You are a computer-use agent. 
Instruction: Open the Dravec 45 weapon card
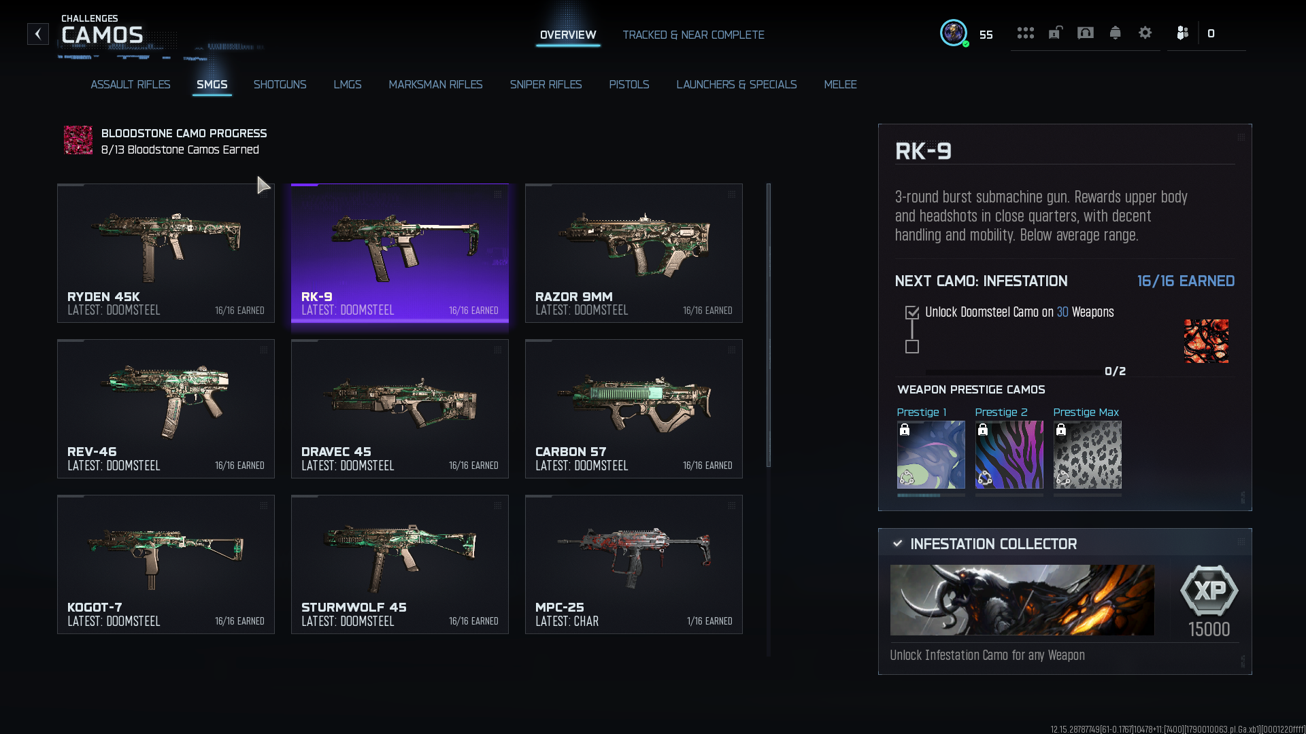(x=400, y=408)
